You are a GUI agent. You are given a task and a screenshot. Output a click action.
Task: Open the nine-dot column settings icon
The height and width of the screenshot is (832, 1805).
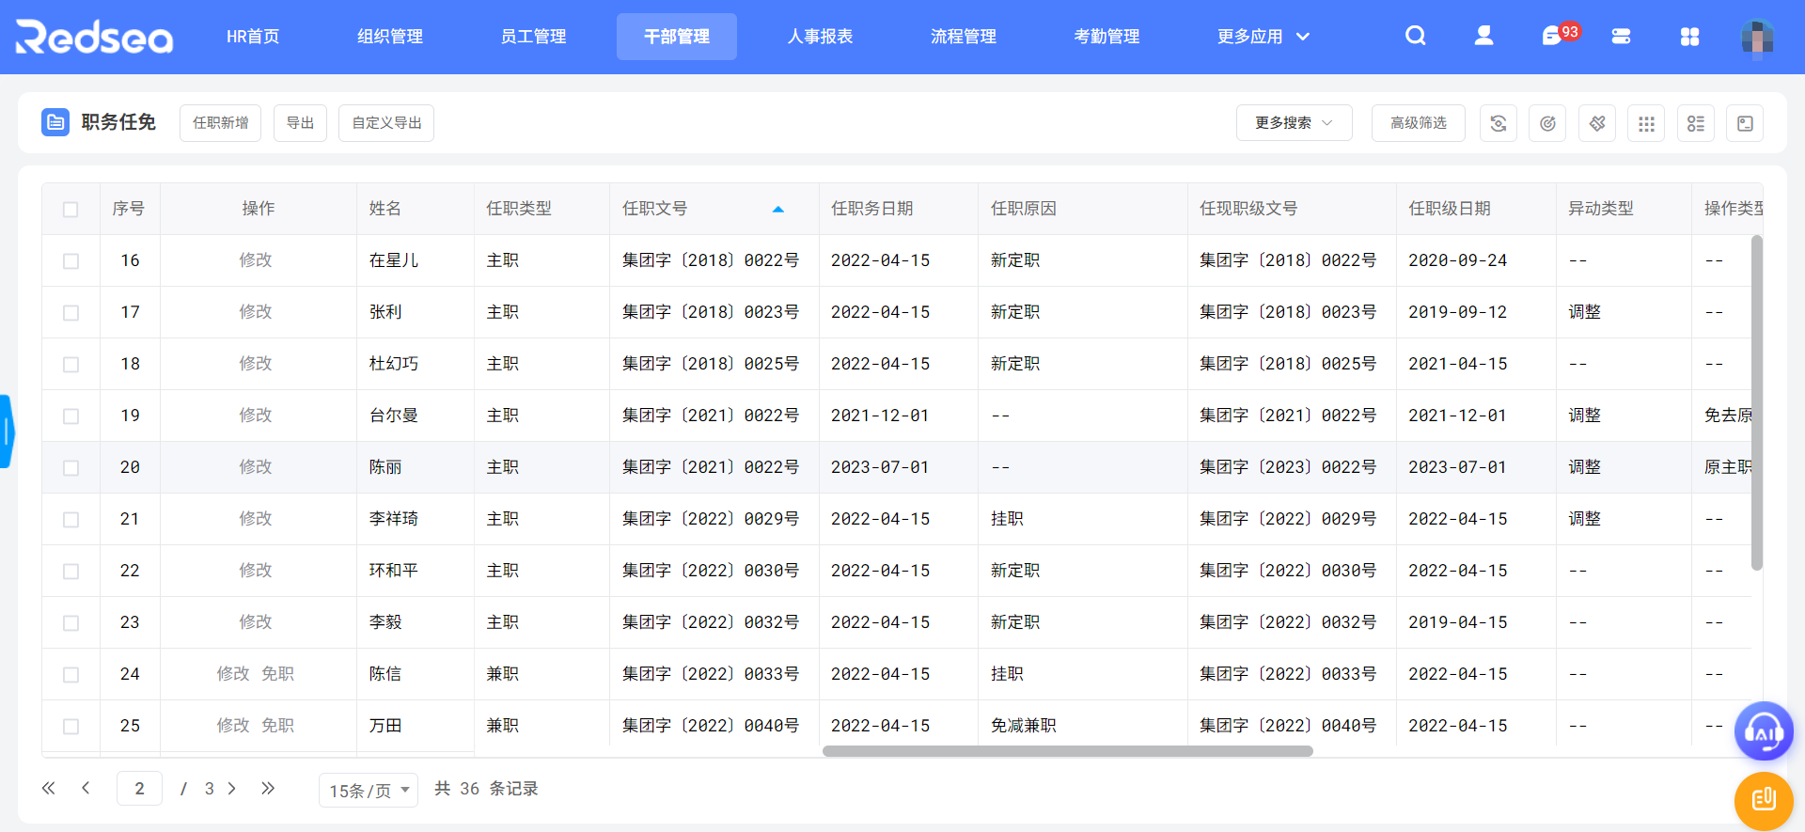1646,123
